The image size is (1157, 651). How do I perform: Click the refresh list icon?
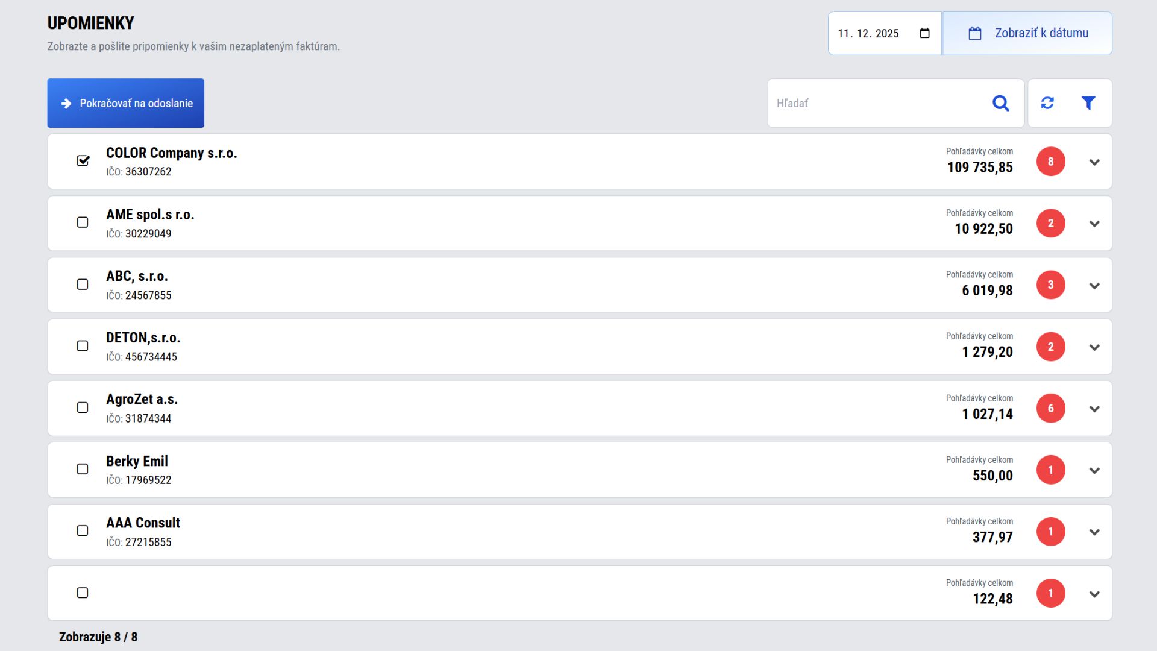pyautogui.click(x=1047, y=103)
